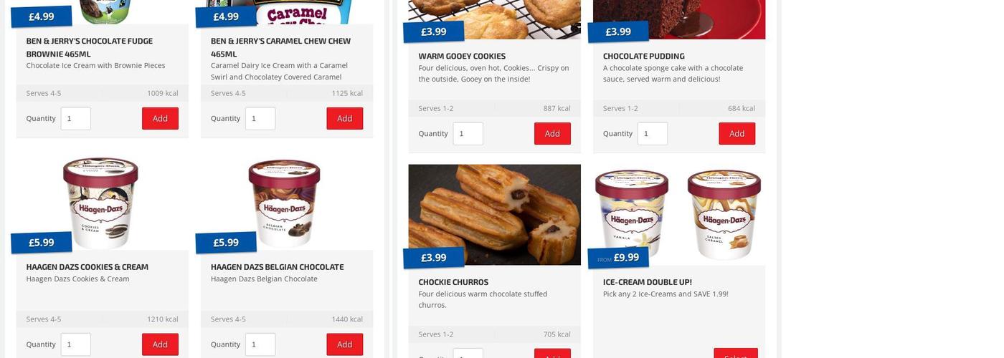
Task: Click quantity field for Haagen Dazs Cookies & Cream
Action: click(x=76, y=344)
